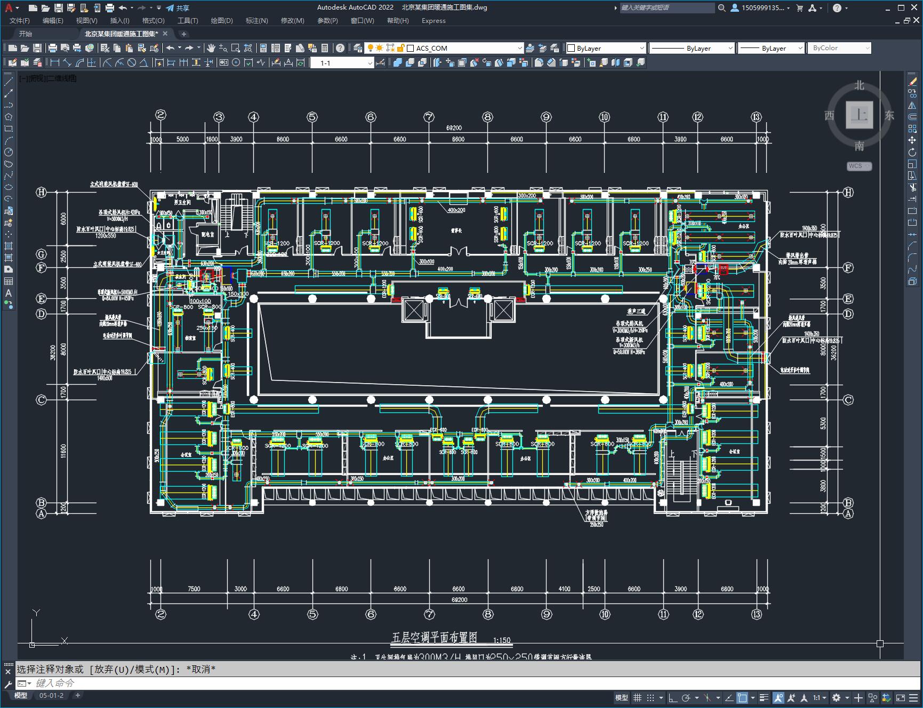
Task: Open the 修改(M) menu
Action: pyautogui.click(x=292, y=21)
